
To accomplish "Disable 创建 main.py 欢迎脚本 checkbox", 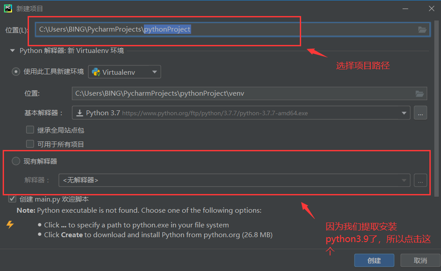I will coord(12,199).
